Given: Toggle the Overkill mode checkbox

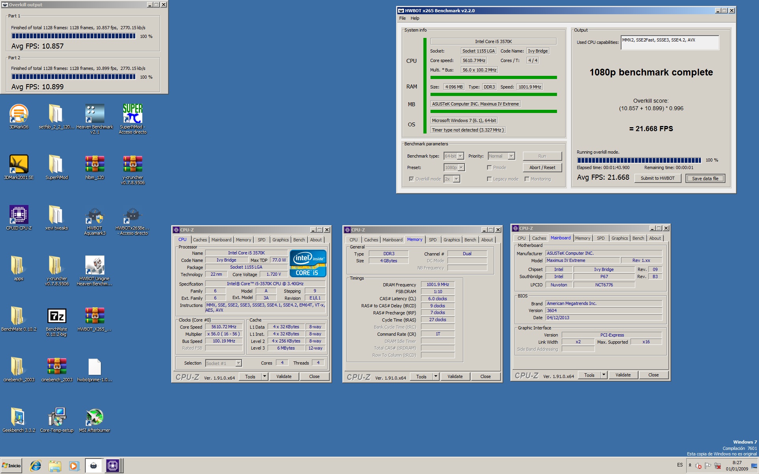Looking at the screenshot, I should pos(412,179).
